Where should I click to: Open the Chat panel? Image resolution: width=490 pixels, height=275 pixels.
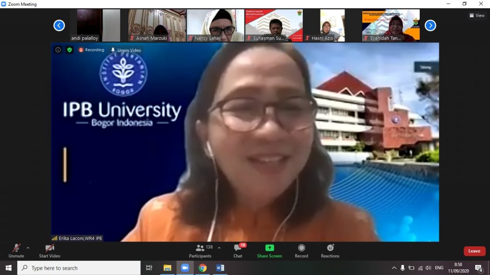237,249
